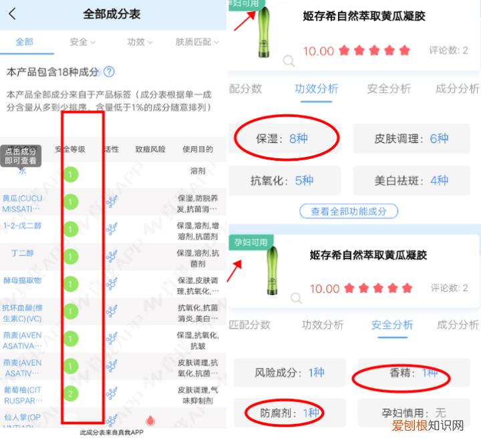Tap the 抗氧化: 5种 tile
The image size is (481, 438).
pyautogui.click(x=285, y=180)
